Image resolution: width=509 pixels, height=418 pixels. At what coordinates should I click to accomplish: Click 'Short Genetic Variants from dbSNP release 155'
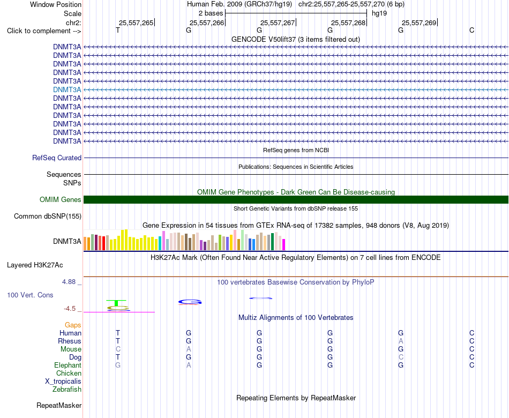tap(296, 208)
